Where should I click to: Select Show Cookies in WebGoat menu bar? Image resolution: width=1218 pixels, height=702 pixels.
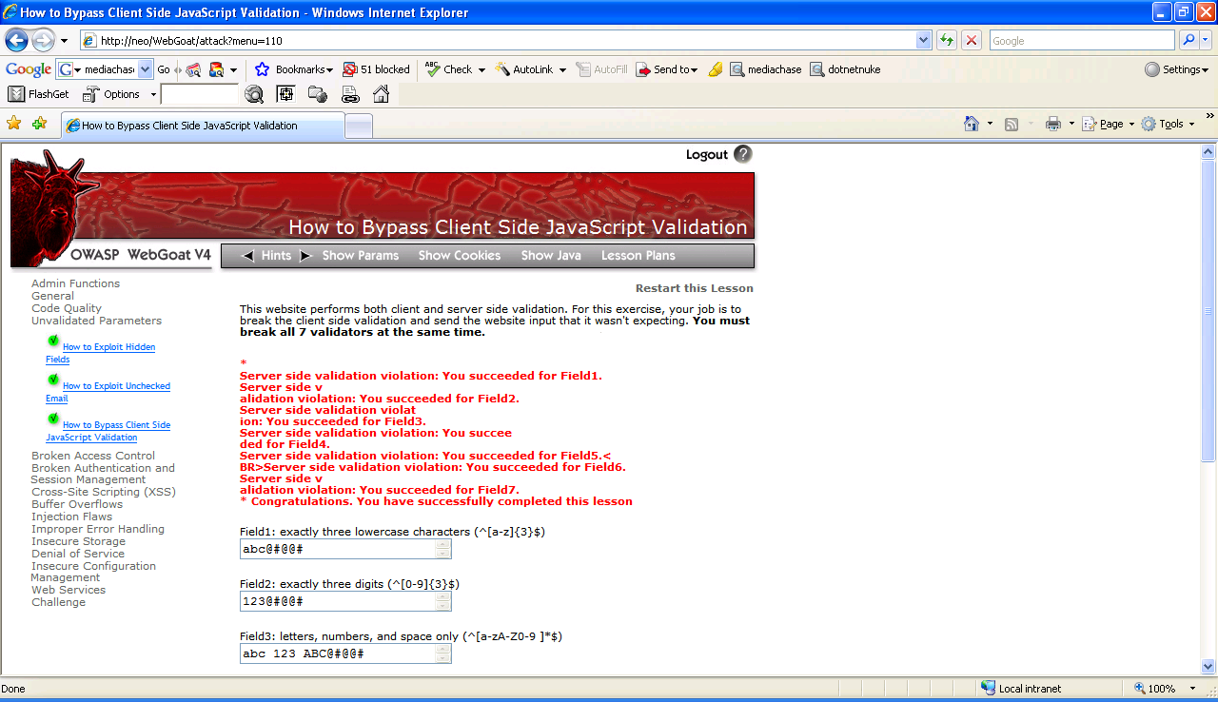(x=459, y=256)
